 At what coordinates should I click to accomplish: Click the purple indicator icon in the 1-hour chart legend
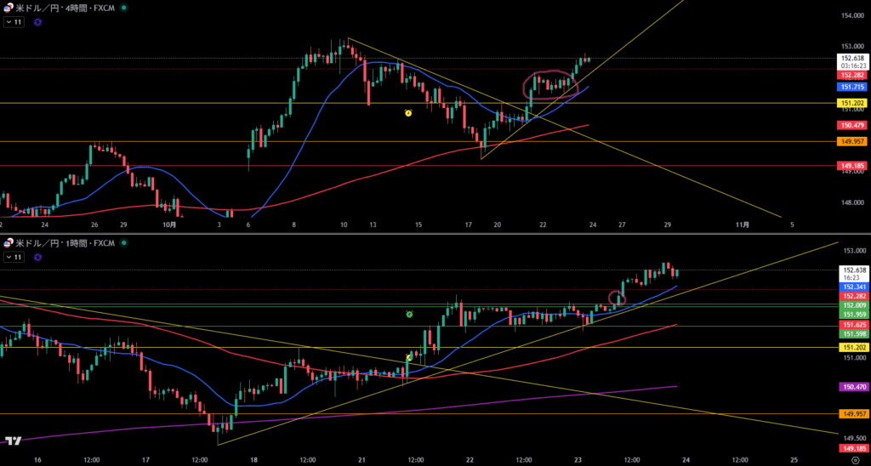[38, 257]
